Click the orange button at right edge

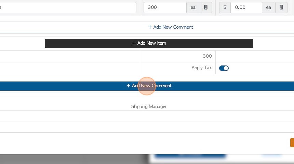tap(292, 143)
